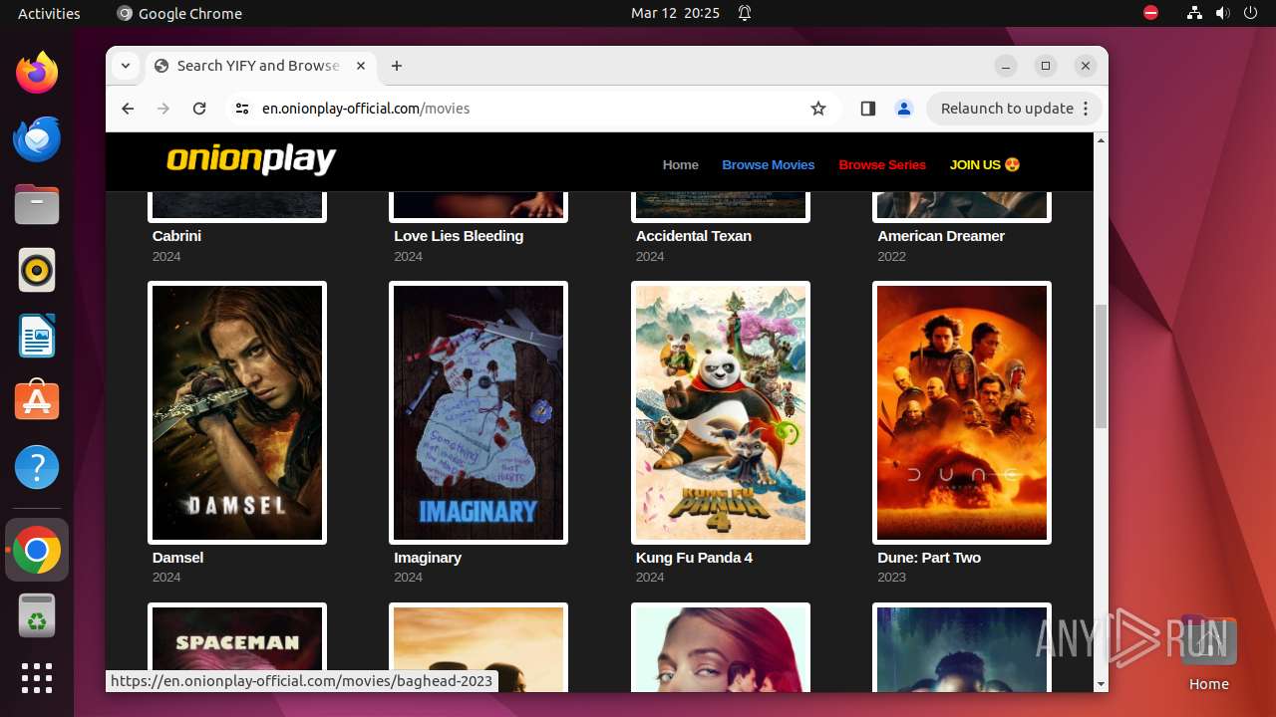This screenshot has height=717, width=1276.
Task: Click the scrollbar down arrow
Action: click(1101, 684)
